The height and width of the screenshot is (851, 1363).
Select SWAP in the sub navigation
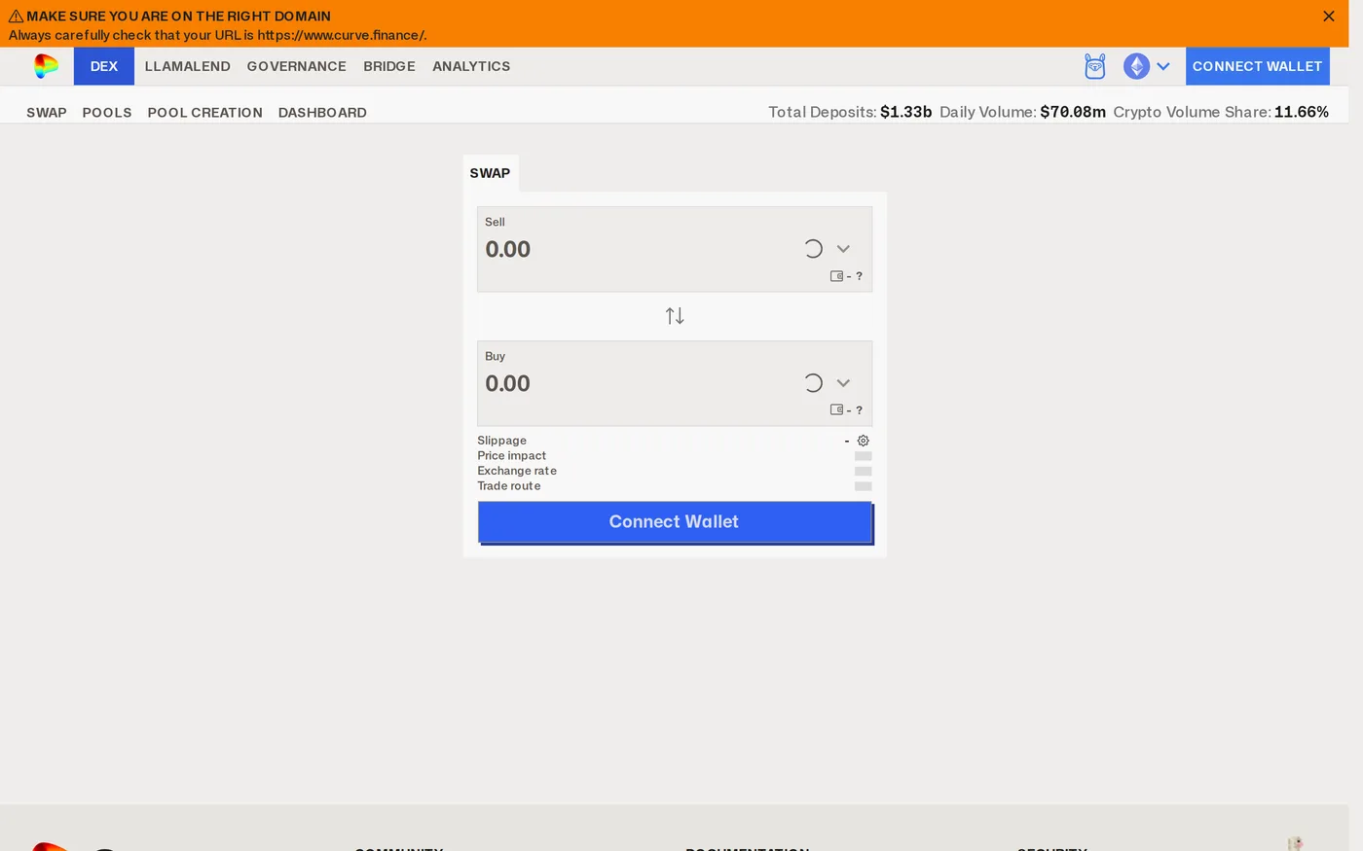coord(47,113)
